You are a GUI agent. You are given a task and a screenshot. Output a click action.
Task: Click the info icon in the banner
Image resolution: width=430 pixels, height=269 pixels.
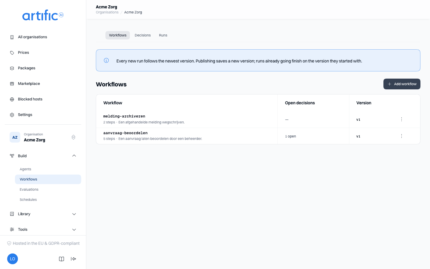point(106,60)
